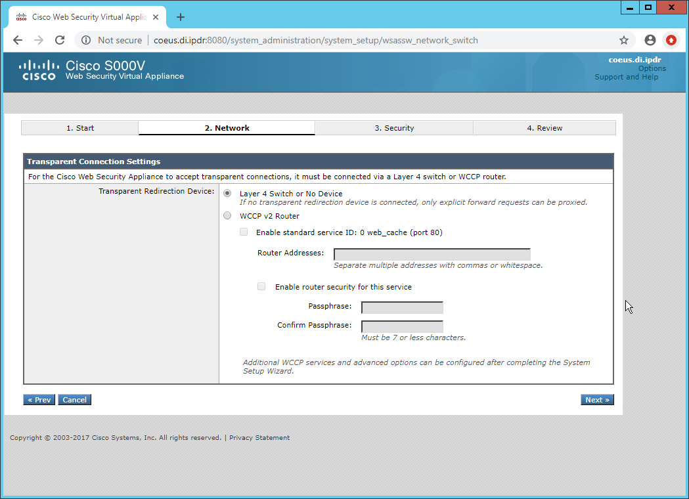Bookmark this page with star icon
This screenshot has width=689, height=499.
(623, 41)
